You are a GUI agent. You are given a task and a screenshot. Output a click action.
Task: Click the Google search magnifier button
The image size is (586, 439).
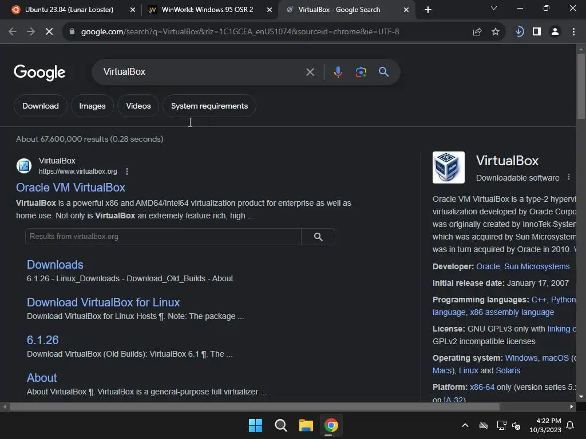(383, 71)
